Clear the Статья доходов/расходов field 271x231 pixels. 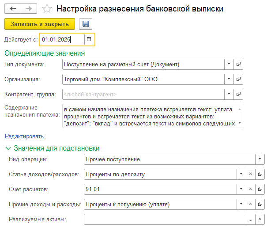[250, 174]
